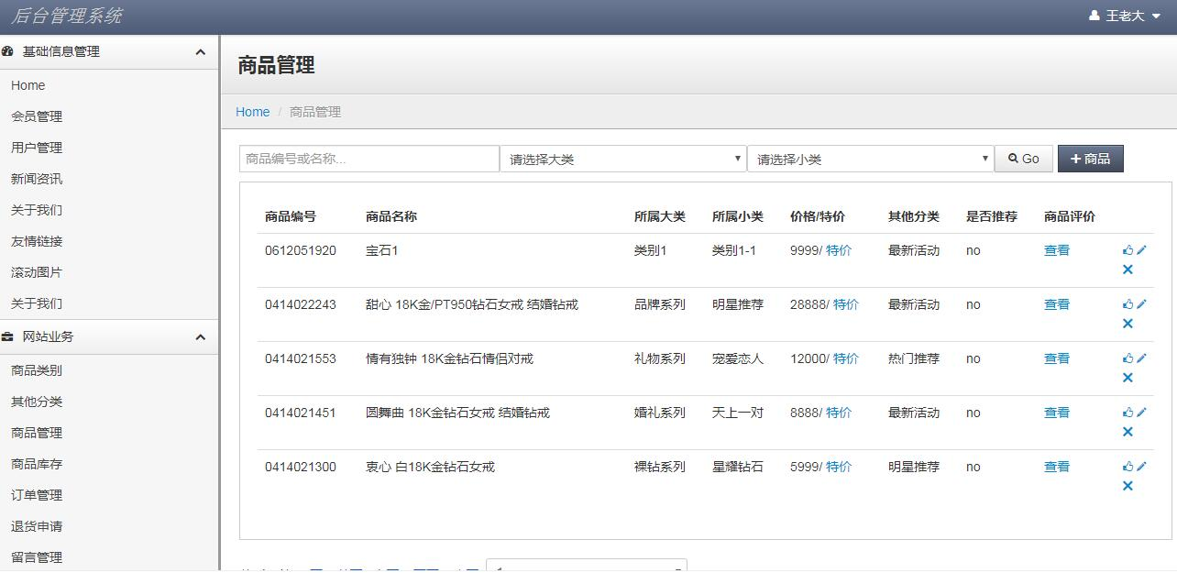Click 所属大类 column header
Screen dimensions: 1177x573
click(x=660, y=216)
